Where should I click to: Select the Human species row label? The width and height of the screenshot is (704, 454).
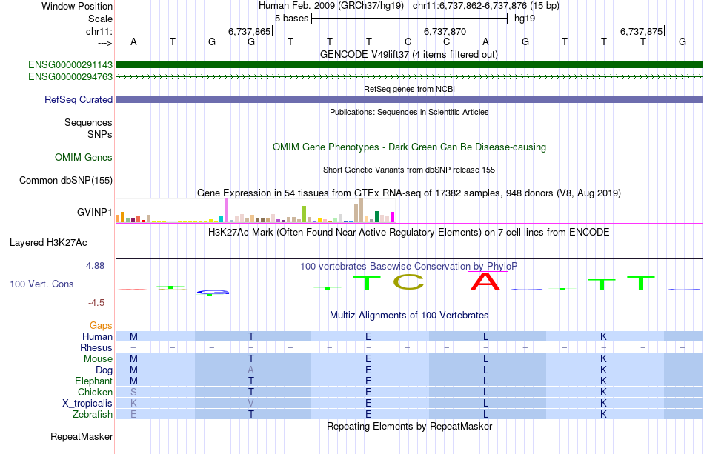[97, 336]
